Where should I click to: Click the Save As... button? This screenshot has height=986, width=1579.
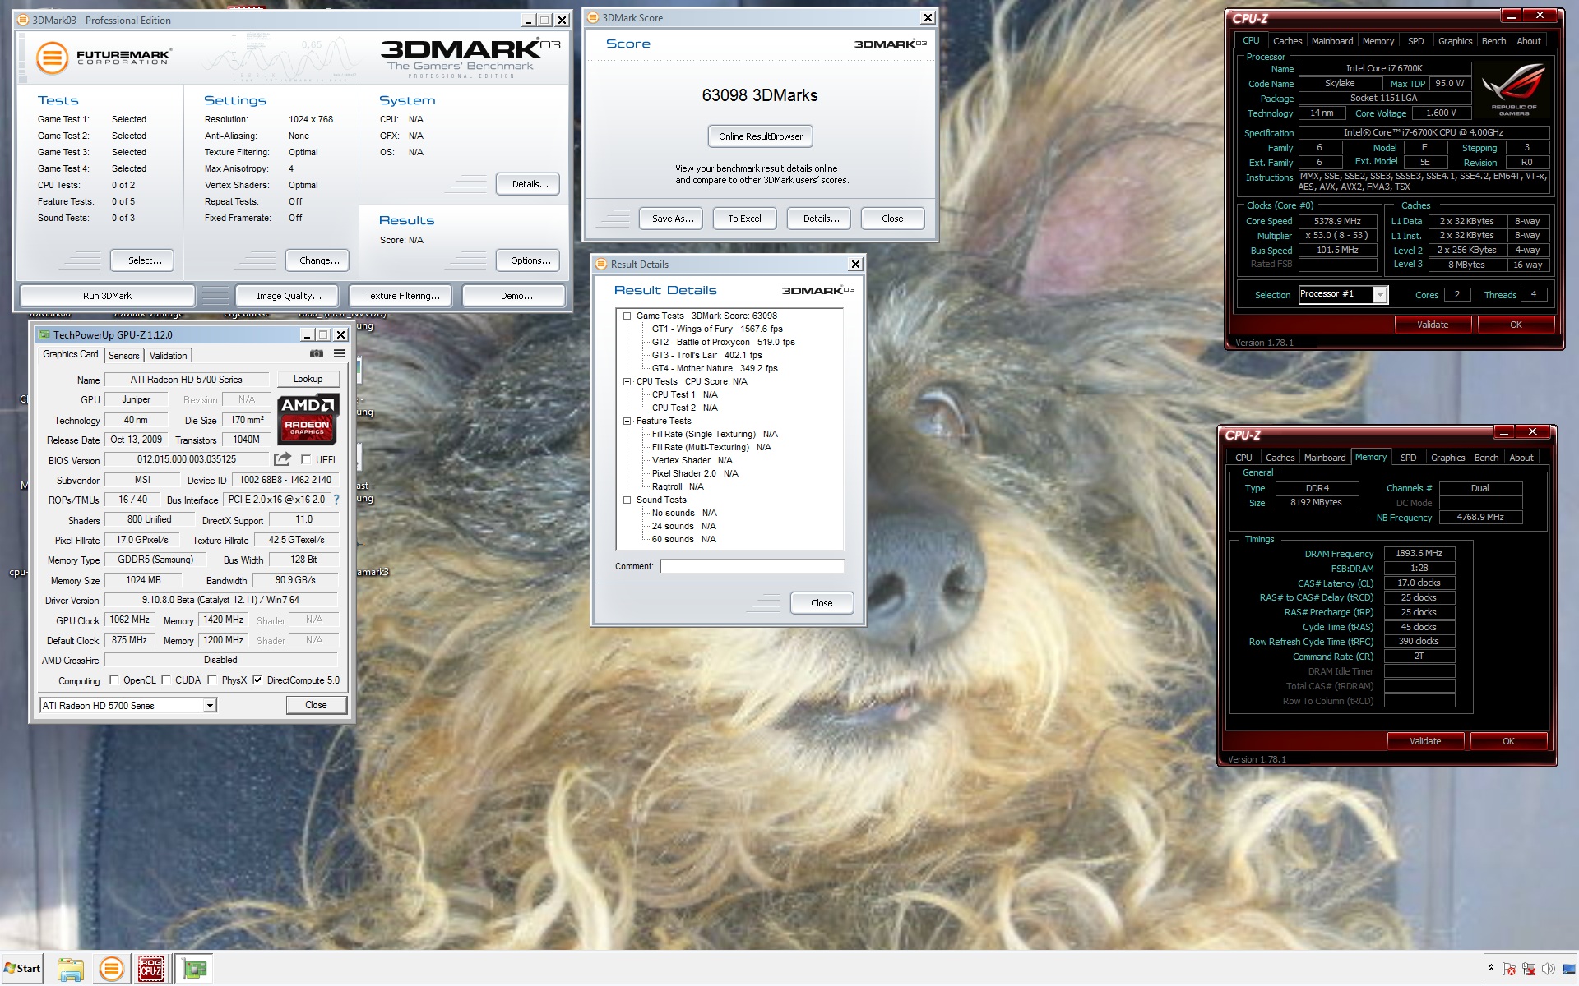point(673,219)
